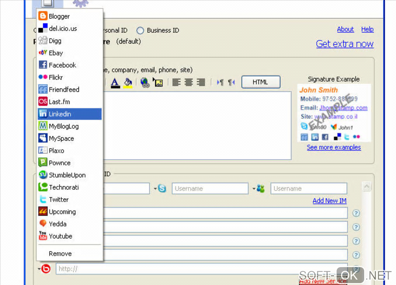Set left-to-right text direction

pyautogui.click(x=220, y=82)
